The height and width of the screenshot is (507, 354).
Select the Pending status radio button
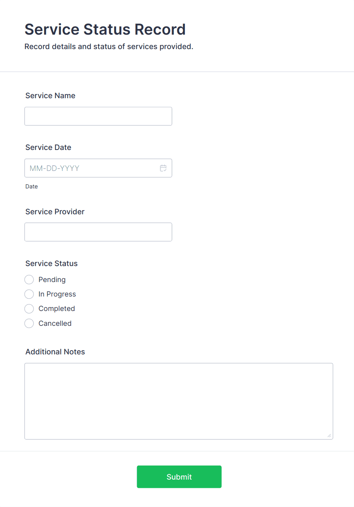pos(29,279)
